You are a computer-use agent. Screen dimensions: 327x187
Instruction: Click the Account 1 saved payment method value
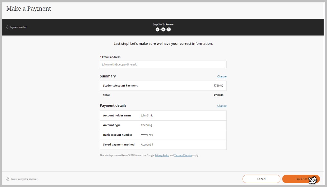pyautogui.click(x=147, y=144)
